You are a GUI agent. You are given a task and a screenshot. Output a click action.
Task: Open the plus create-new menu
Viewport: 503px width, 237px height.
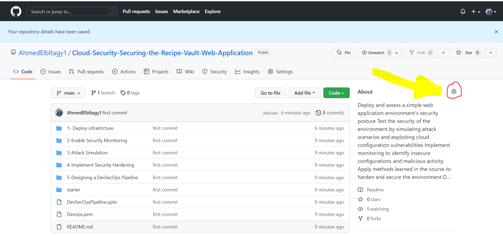[x=476, y=11]
